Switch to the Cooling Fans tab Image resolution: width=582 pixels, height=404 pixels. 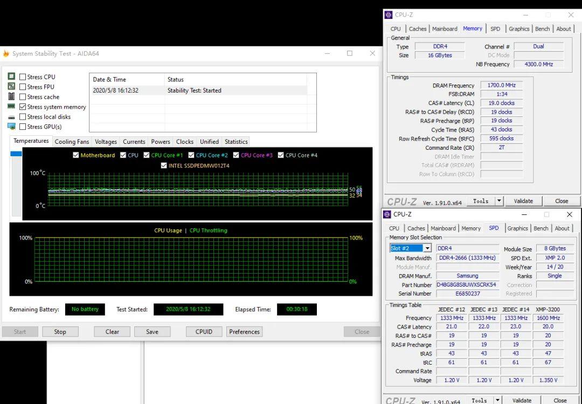click(72, 142)
